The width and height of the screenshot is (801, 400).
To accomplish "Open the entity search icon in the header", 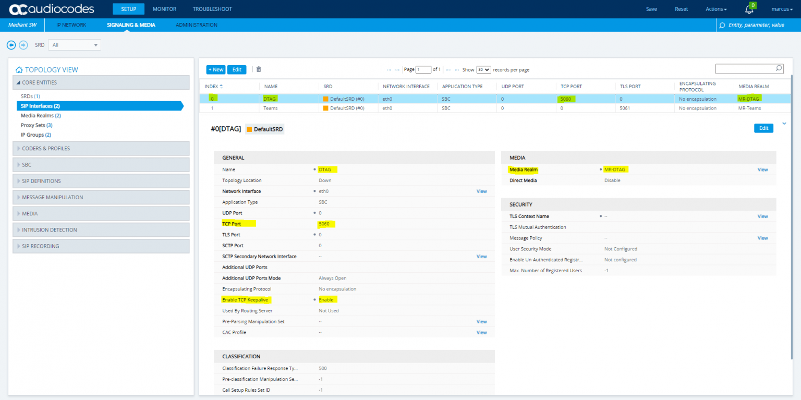I will pyautogui.click(x=721, y=25).
